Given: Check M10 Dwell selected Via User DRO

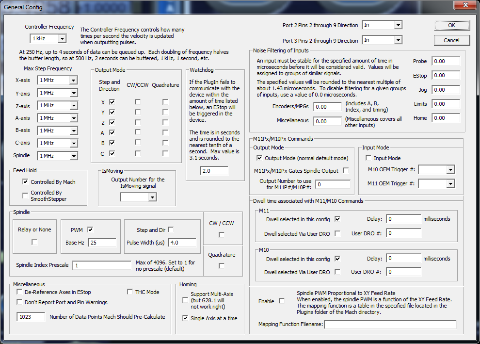Looking at the screenshot, I should (x=337, y=272).
